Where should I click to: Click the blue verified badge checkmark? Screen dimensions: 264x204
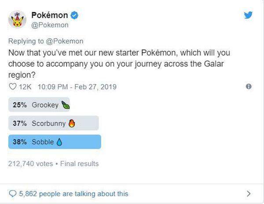(x=74, y=15)
